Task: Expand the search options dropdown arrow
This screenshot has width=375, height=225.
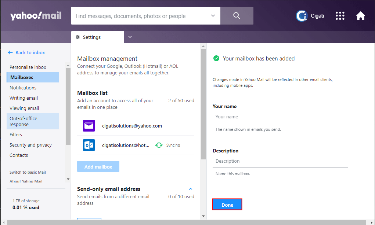Action: point(213,16)
